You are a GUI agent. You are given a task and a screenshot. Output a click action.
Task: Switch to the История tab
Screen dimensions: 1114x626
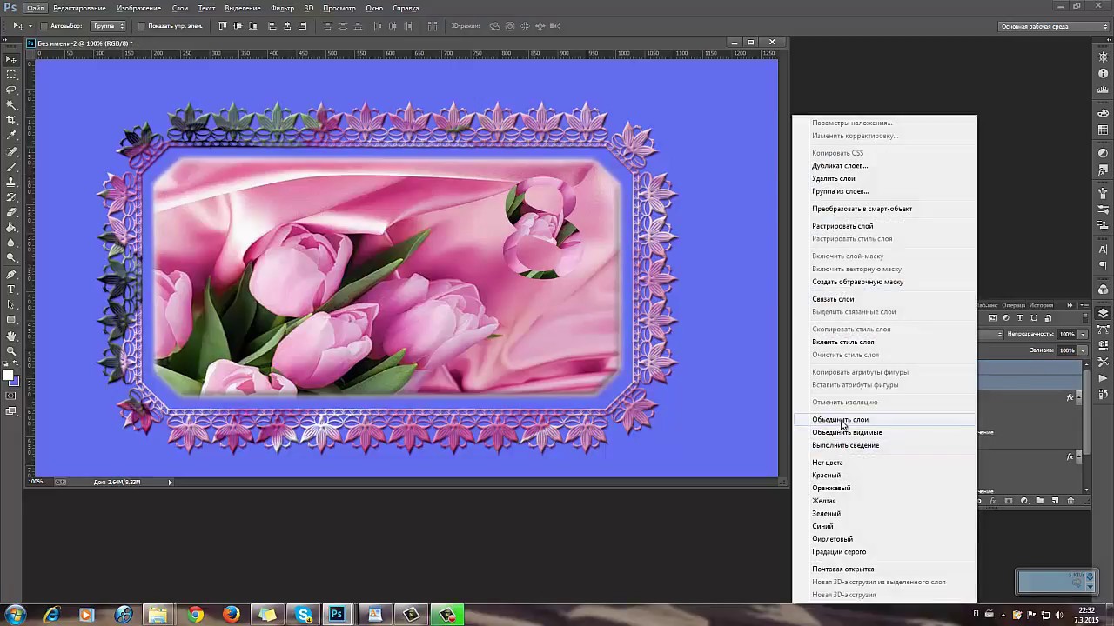[1042, 305]
